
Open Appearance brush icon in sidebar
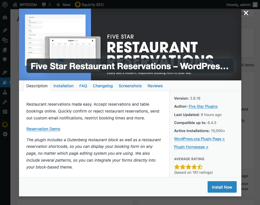(5, 72)
